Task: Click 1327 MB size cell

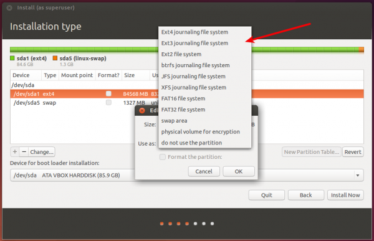Action: coord(134,103)
